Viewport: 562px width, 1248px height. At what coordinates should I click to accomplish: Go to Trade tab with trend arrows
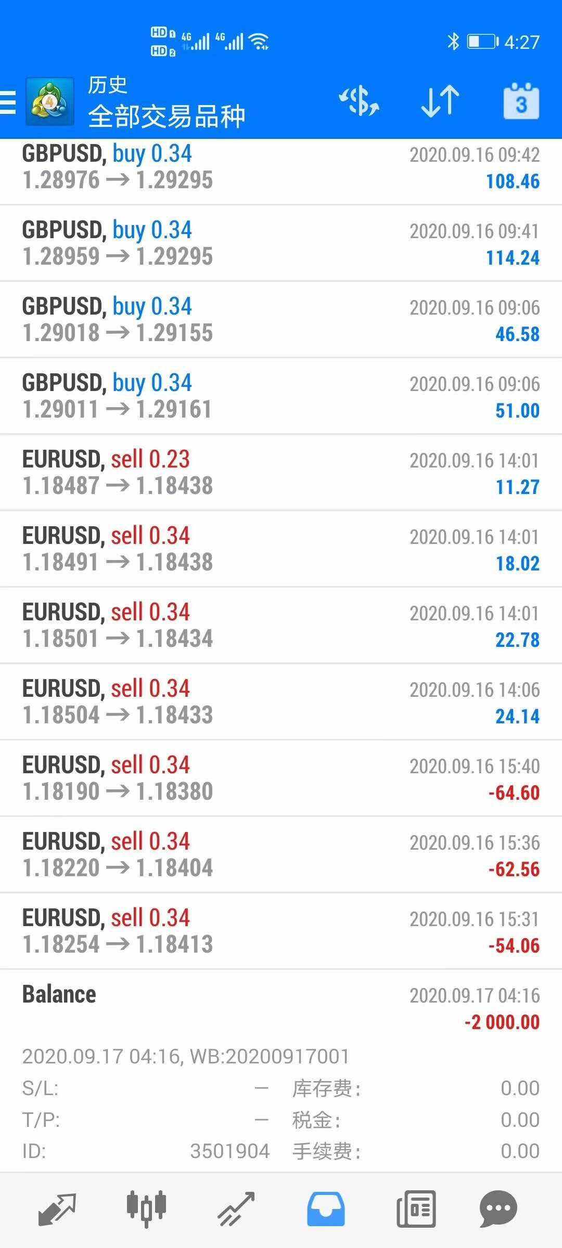pyautogui.click(x=236, y=1209)
